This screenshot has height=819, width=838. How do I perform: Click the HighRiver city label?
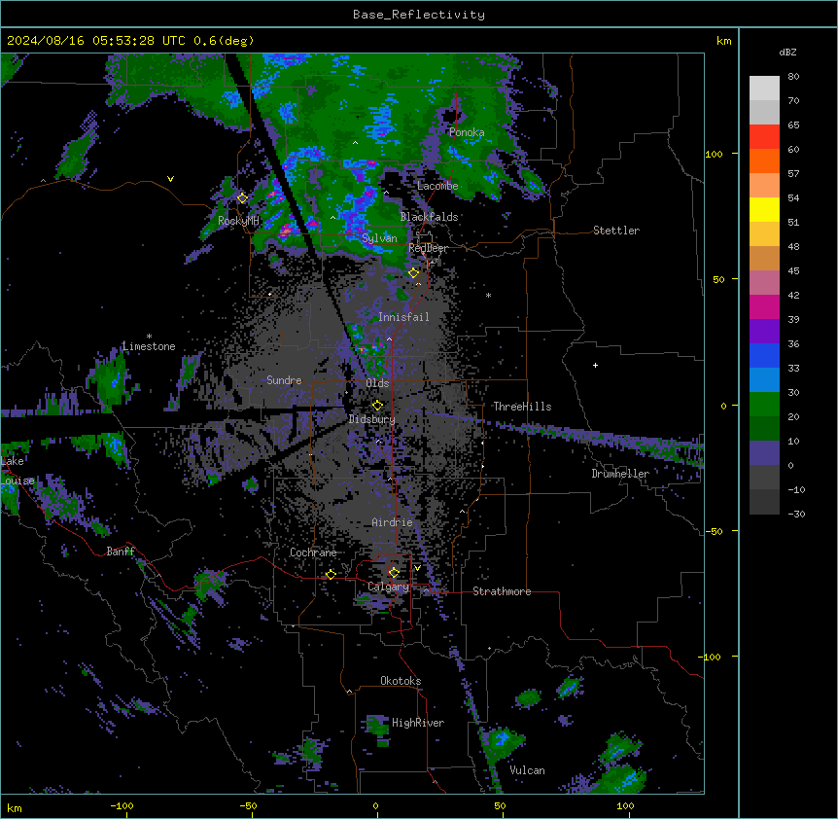point(418,723)
